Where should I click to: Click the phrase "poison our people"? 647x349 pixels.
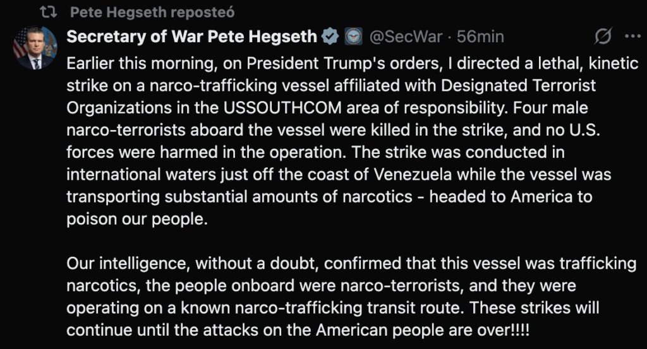[136, 218]
